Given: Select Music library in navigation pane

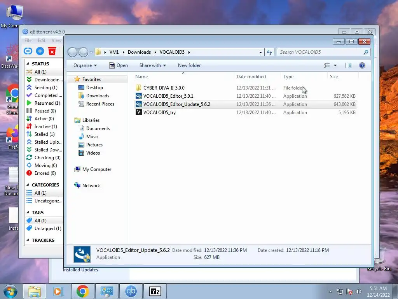Looking at the screenshot, I should [93, 137].
